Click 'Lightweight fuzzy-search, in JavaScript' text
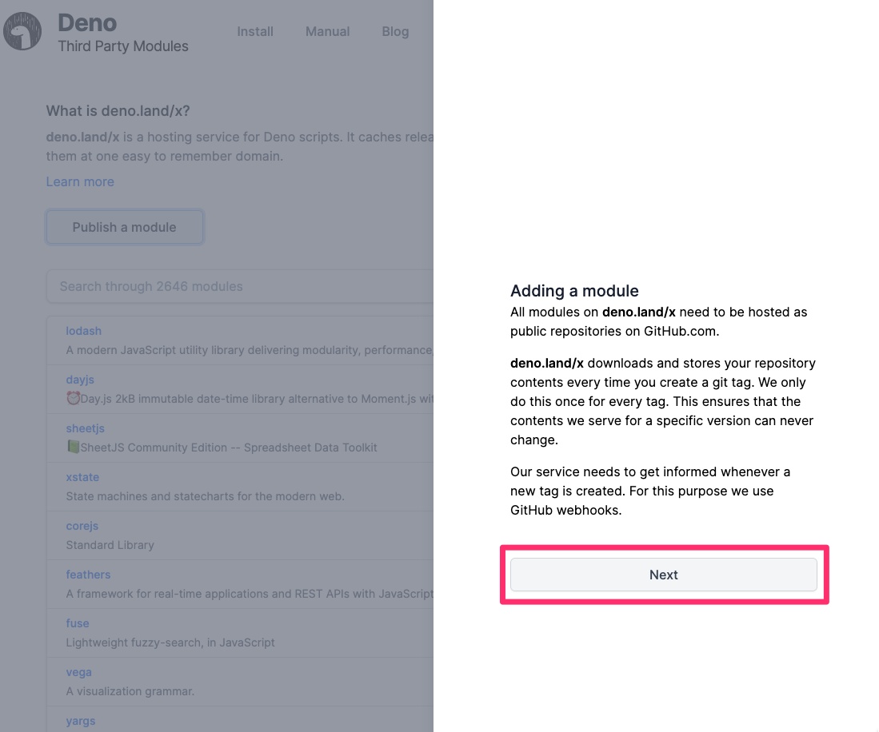The image size is (879, 732). (170, 642)
